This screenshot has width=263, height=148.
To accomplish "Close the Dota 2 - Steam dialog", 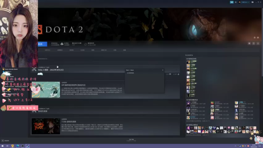I will pyautogui.click(x=163, y=70).
